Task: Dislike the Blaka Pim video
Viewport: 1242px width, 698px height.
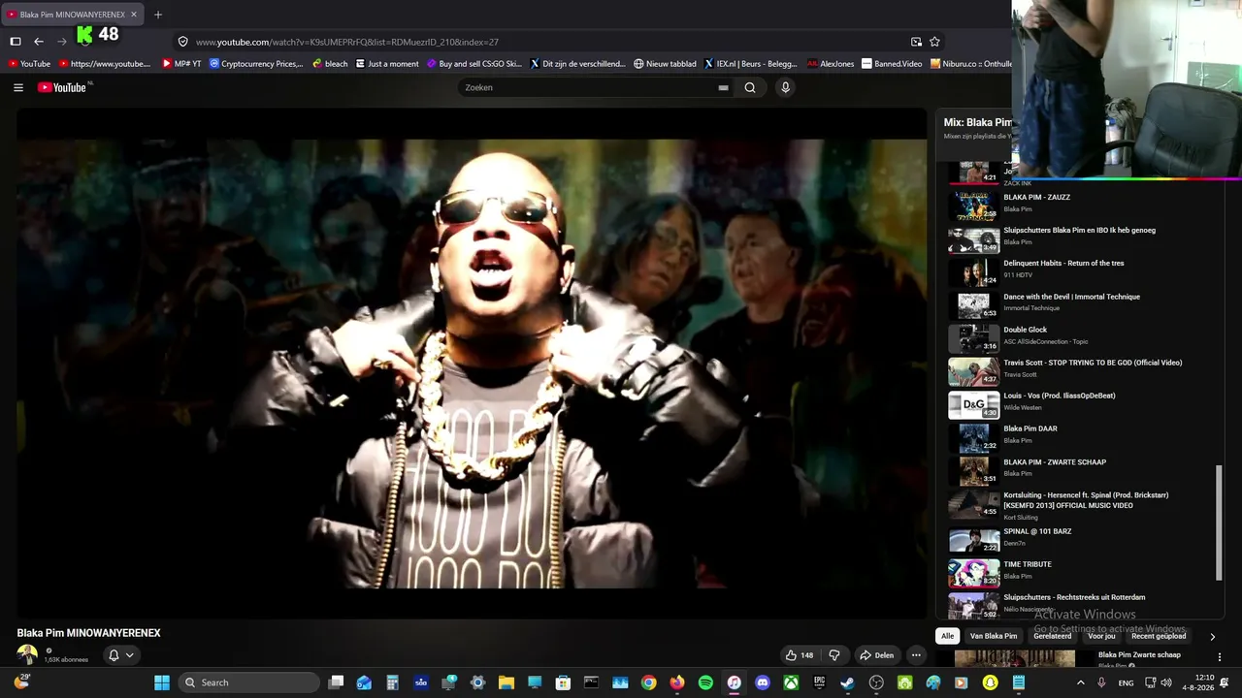Action: 833,655
